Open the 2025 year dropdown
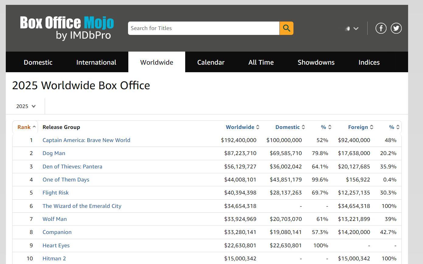The image size is (423, 264). 26,106
